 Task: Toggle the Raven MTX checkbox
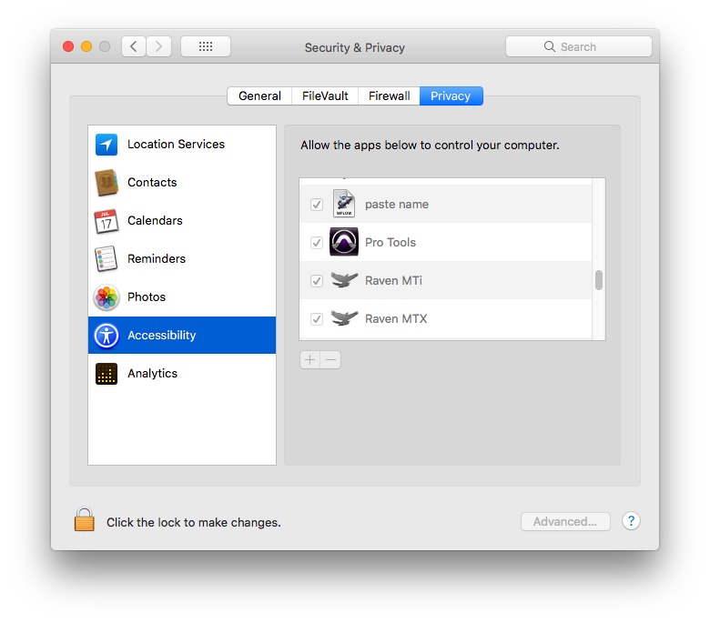(317, 319)
